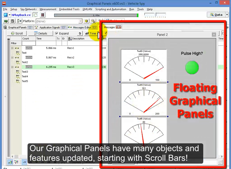Click the stacked databases icon right of Platform

(93, 21)
